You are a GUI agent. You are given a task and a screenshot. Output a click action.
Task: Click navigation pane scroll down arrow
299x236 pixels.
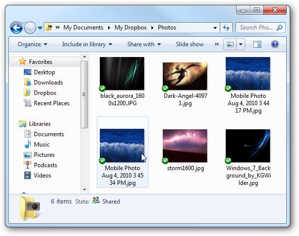pyautogui.click(x=85, y=189)
